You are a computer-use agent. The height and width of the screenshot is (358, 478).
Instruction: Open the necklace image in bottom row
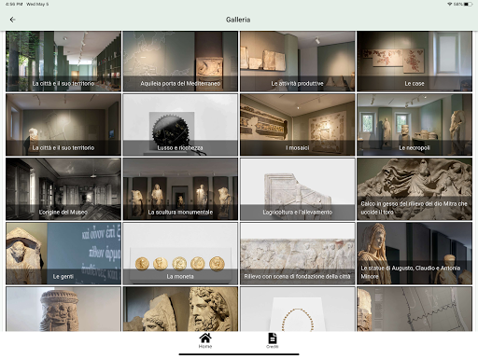click(297, 309)
